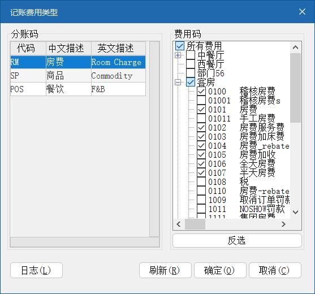Viewport: 315px width, 294px height.
Task: Select the SP 商品 row
Action: pos(78,76)
